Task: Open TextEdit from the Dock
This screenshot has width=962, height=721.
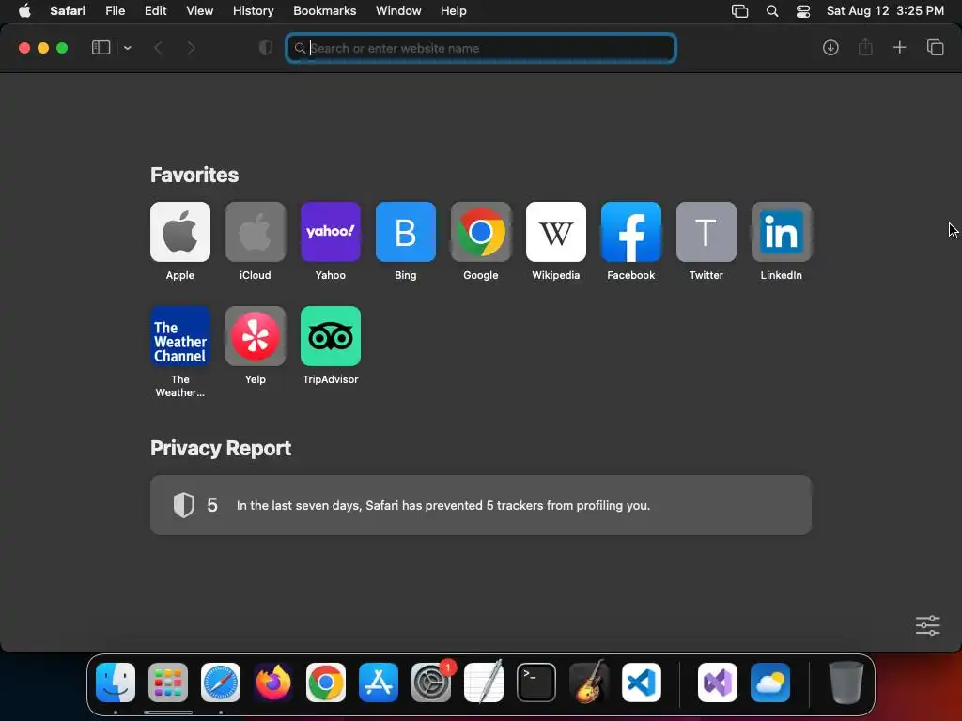Action: click(484, 682)
